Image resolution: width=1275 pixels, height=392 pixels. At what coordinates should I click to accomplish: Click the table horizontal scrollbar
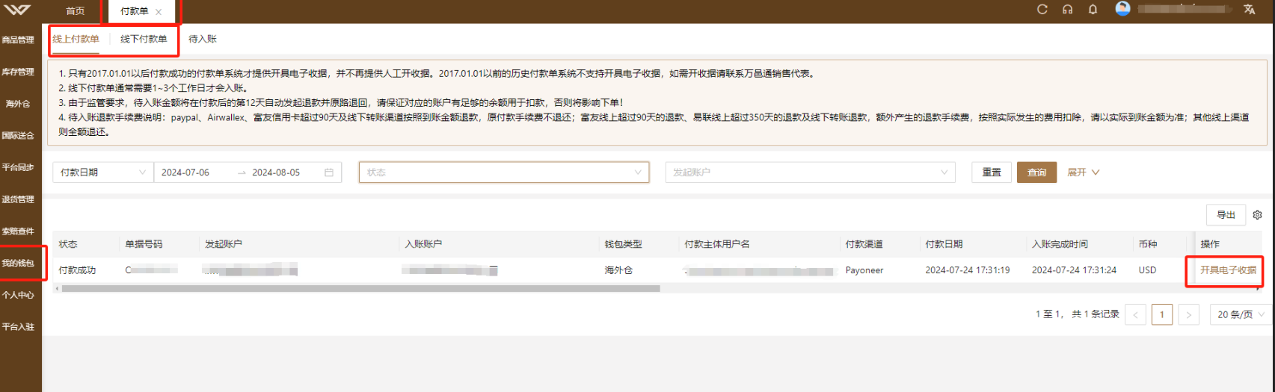(x=361, y=288)
